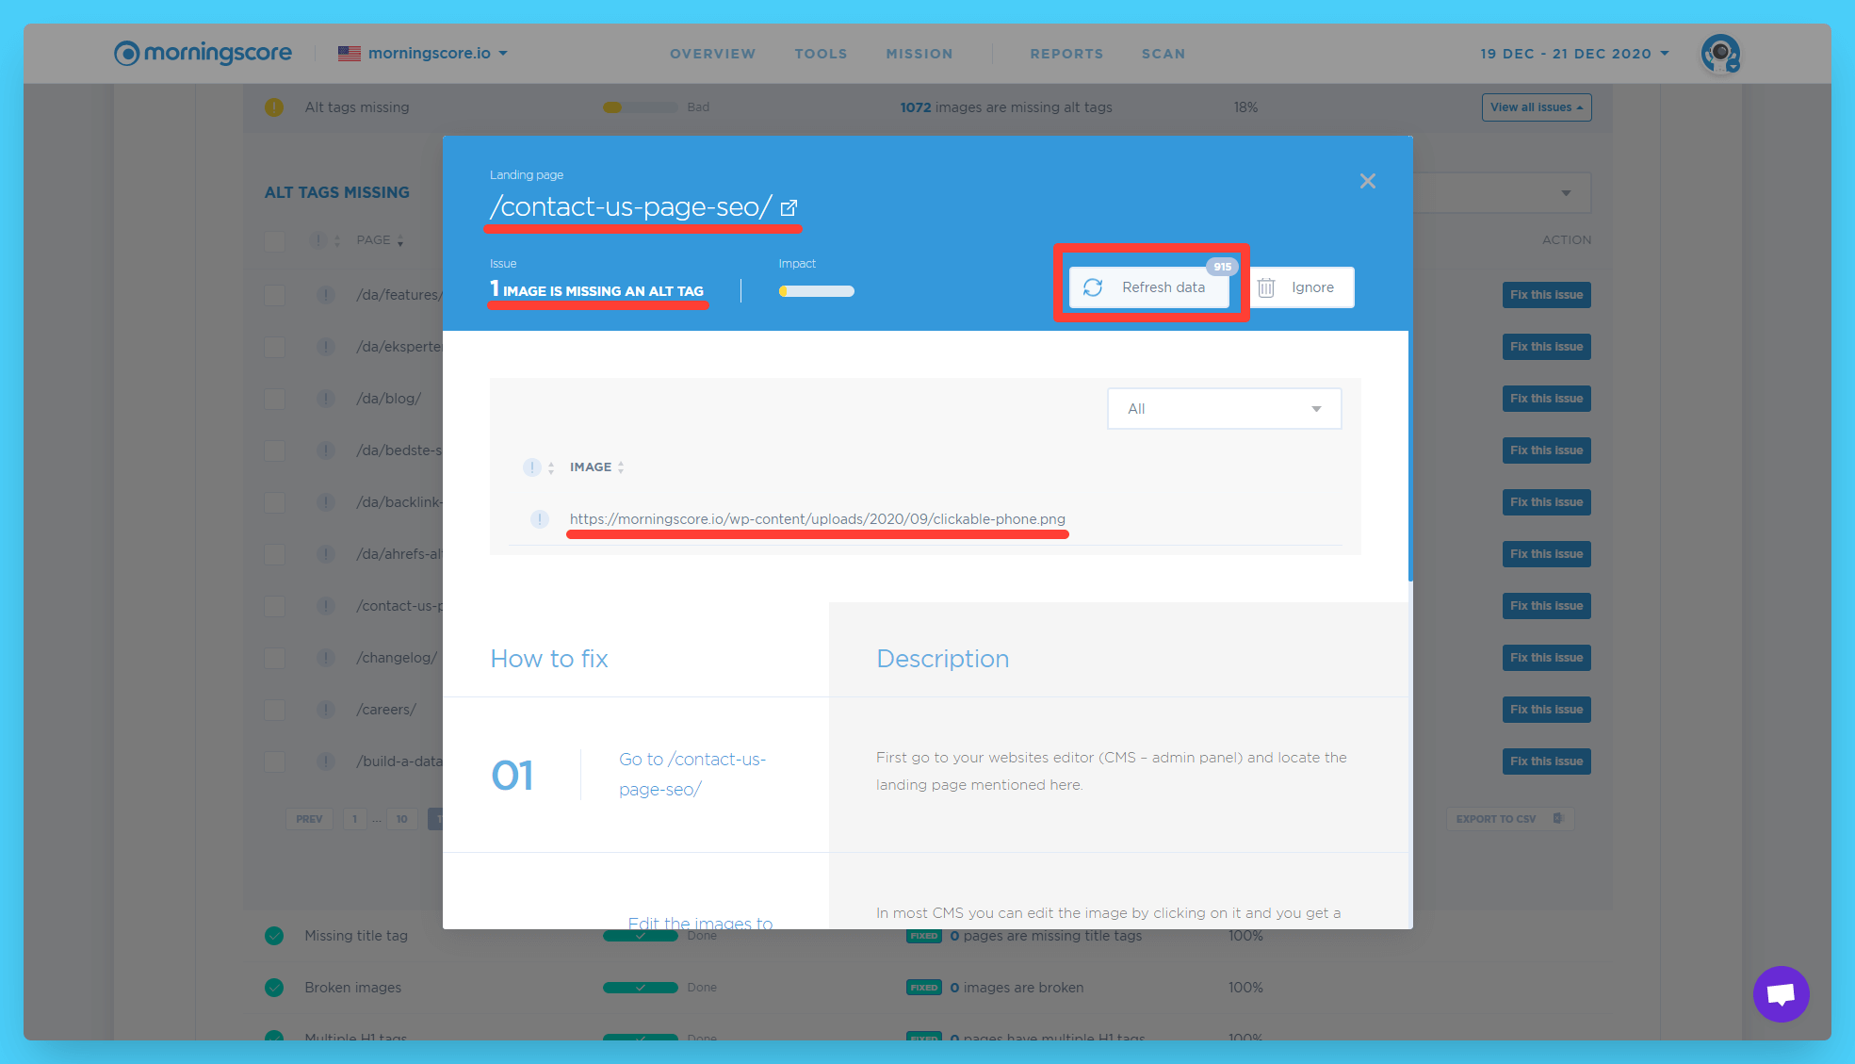Toggle checkbox for /da/eksperte row
Screen dimensions: 1855x1064
pos(275,347)
